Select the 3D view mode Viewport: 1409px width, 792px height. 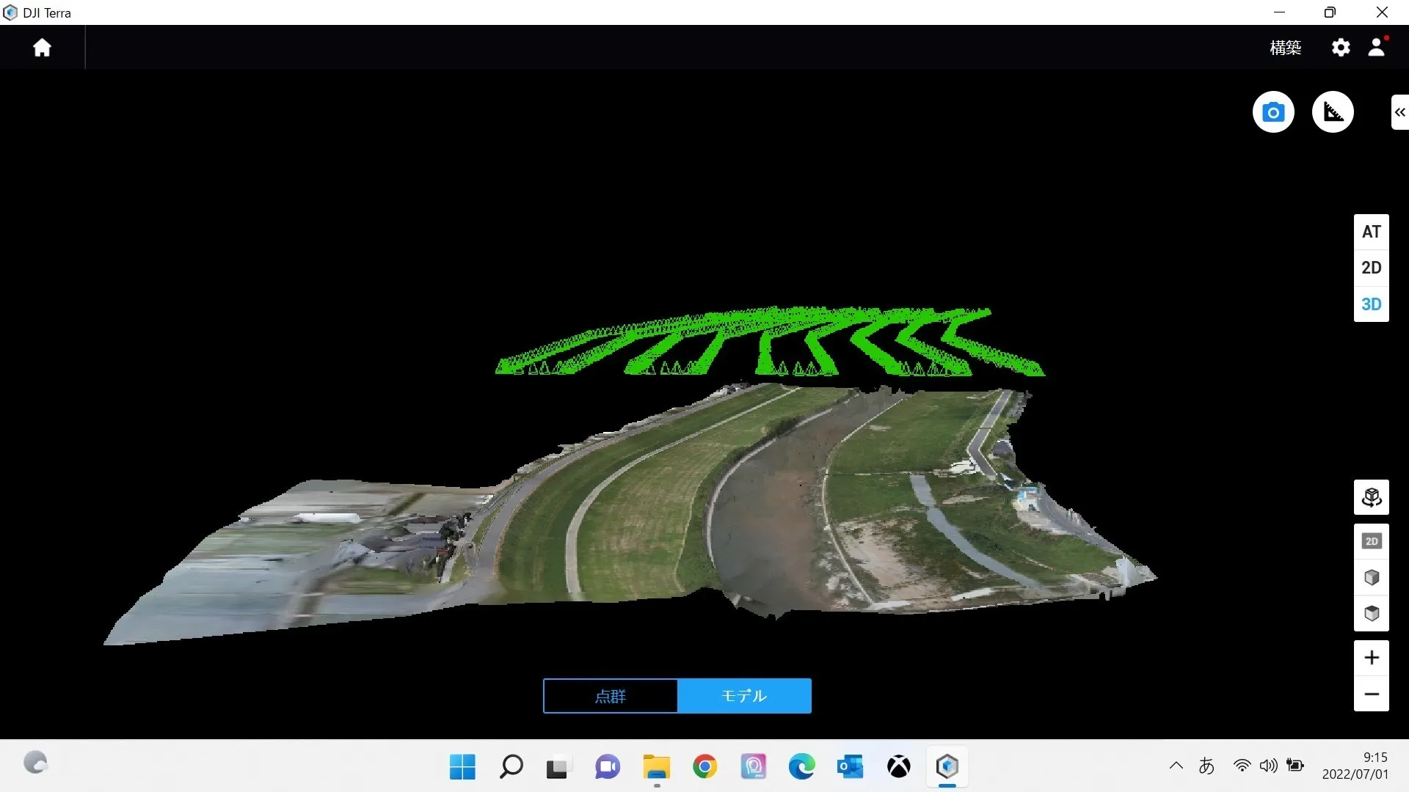[x=1371, y=304]
